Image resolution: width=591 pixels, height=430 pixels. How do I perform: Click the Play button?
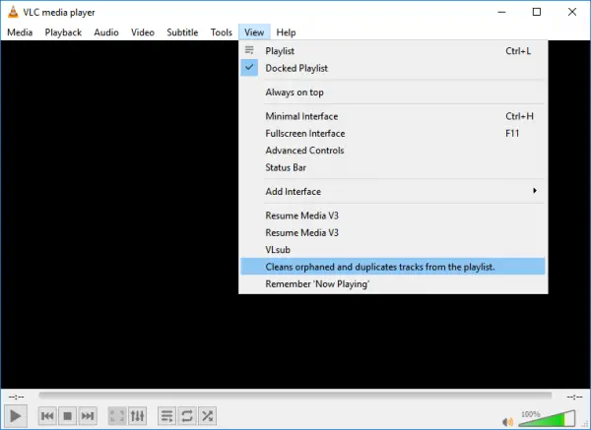pos(16,416)
